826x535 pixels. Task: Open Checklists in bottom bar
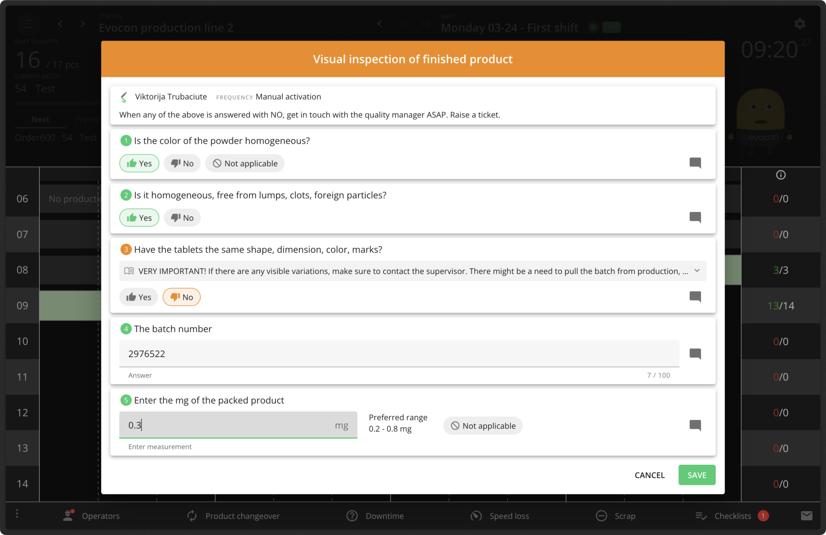pos(732,516)
